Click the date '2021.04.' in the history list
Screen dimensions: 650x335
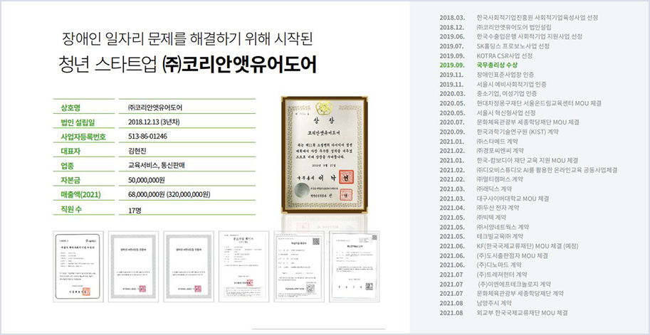(x=452, y=208)
